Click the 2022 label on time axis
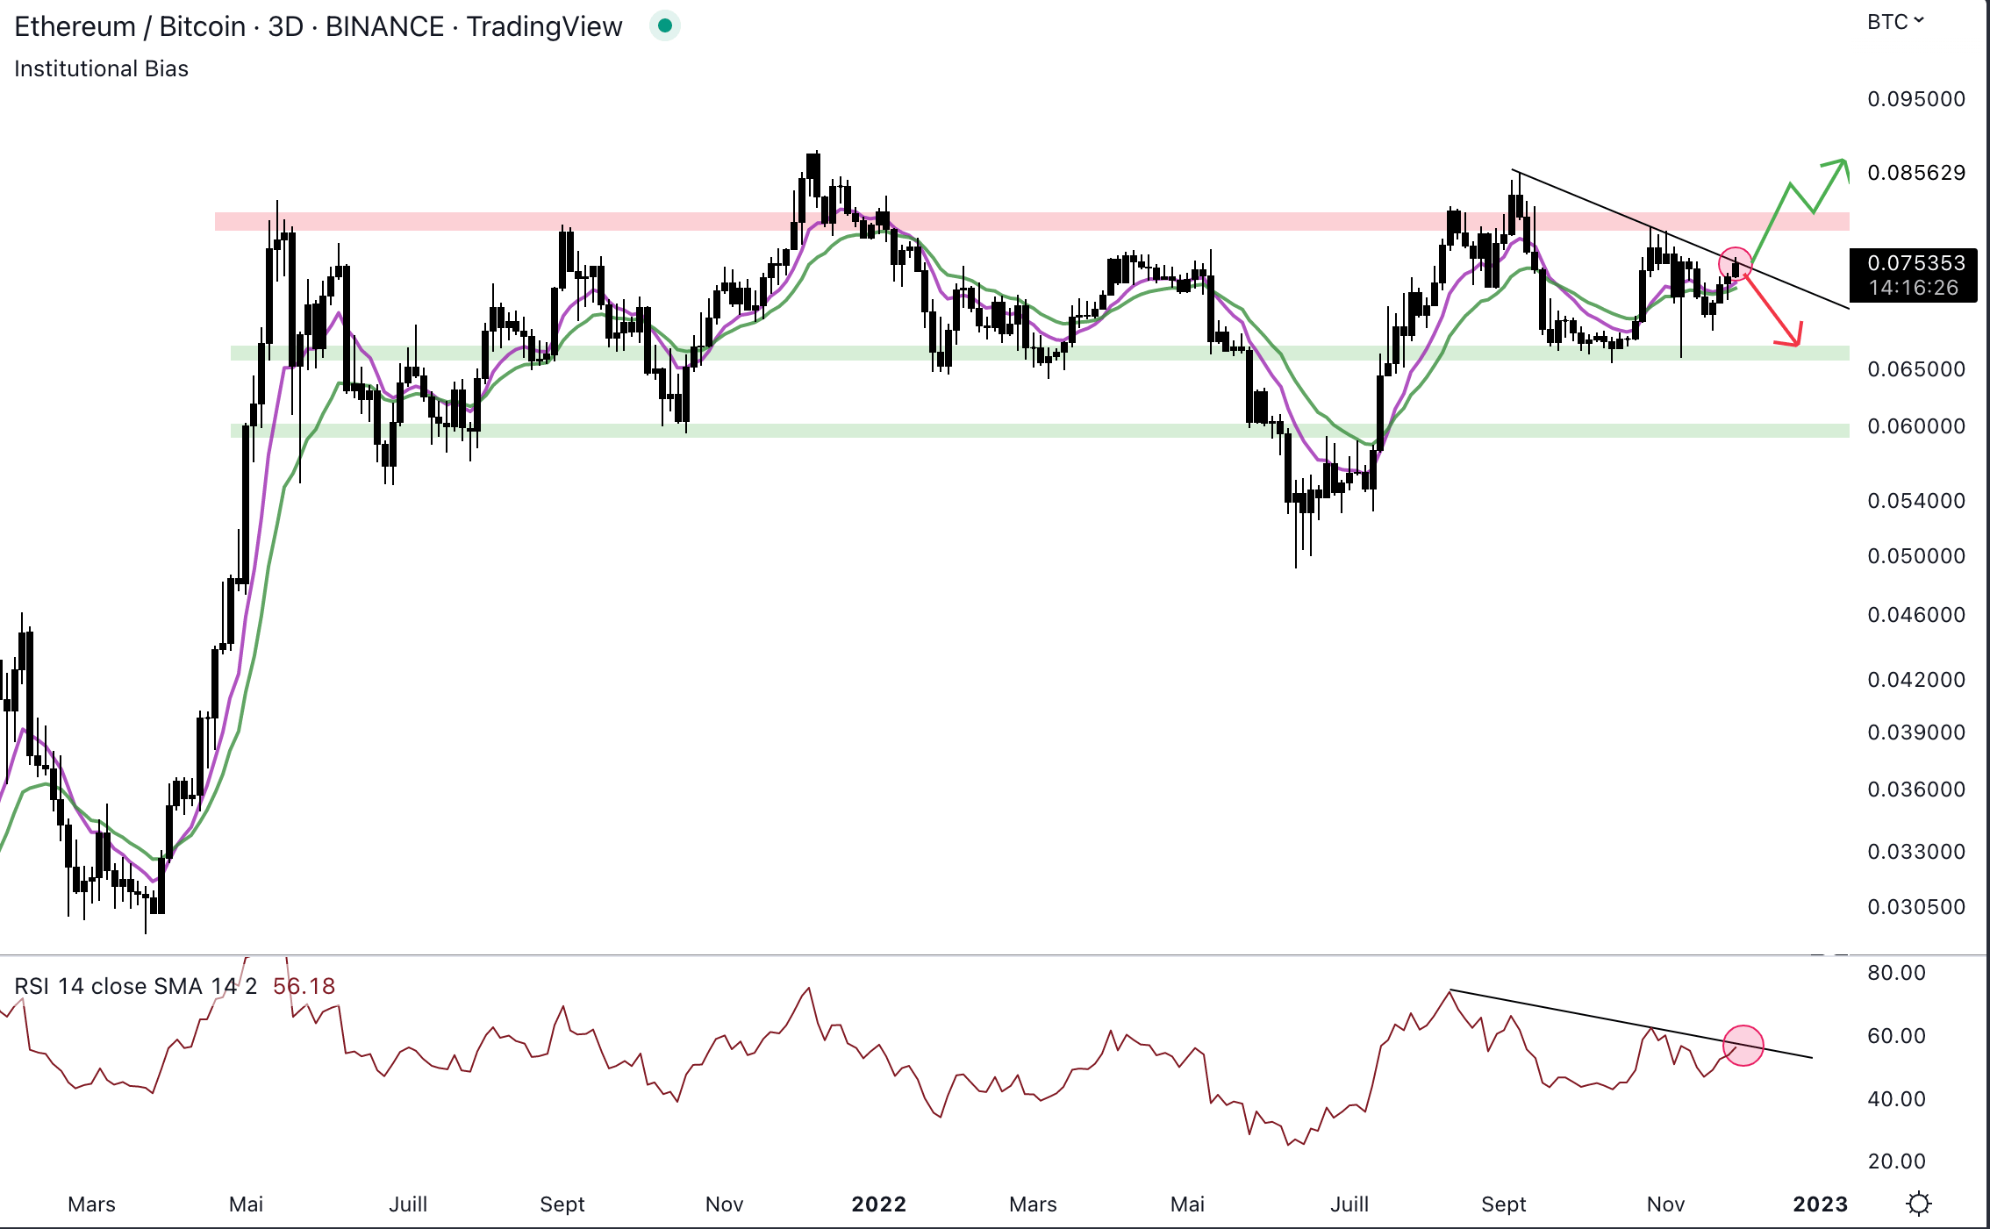 [878, 1204]
